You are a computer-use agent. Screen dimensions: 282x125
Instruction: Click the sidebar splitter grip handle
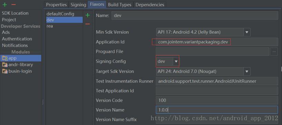[43, 102]
